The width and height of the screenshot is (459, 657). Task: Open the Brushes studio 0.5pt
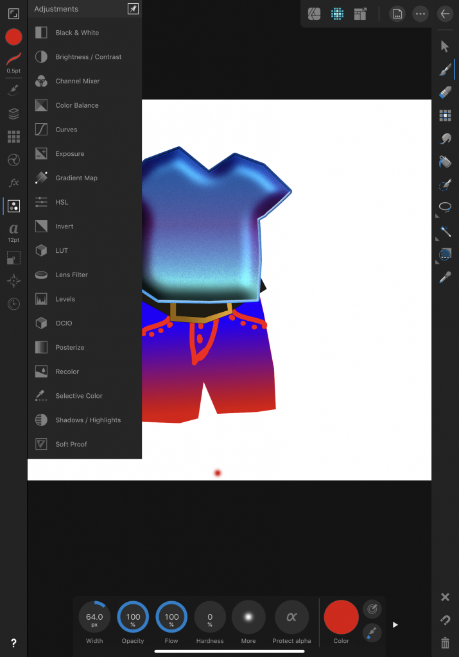[13, 63]
